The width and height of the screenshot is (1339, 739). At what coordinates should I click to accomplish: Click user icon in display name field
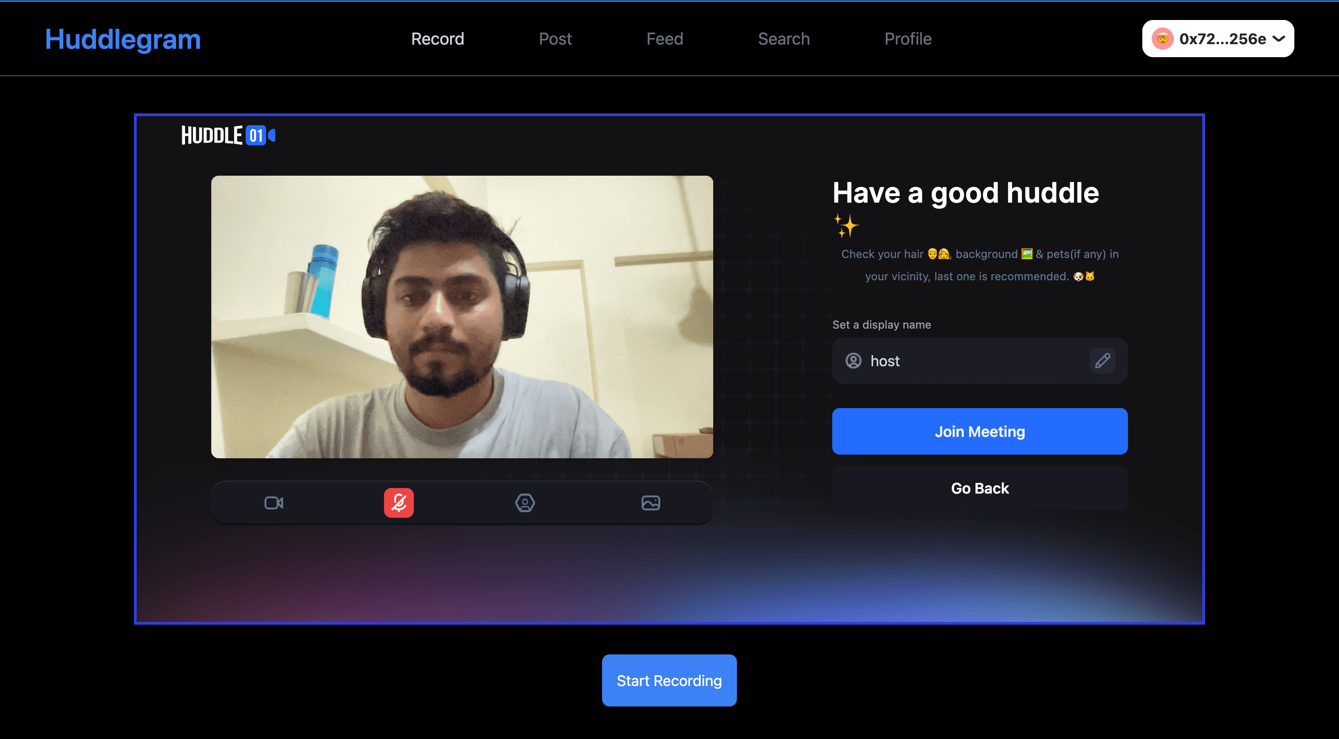(854, 361)
